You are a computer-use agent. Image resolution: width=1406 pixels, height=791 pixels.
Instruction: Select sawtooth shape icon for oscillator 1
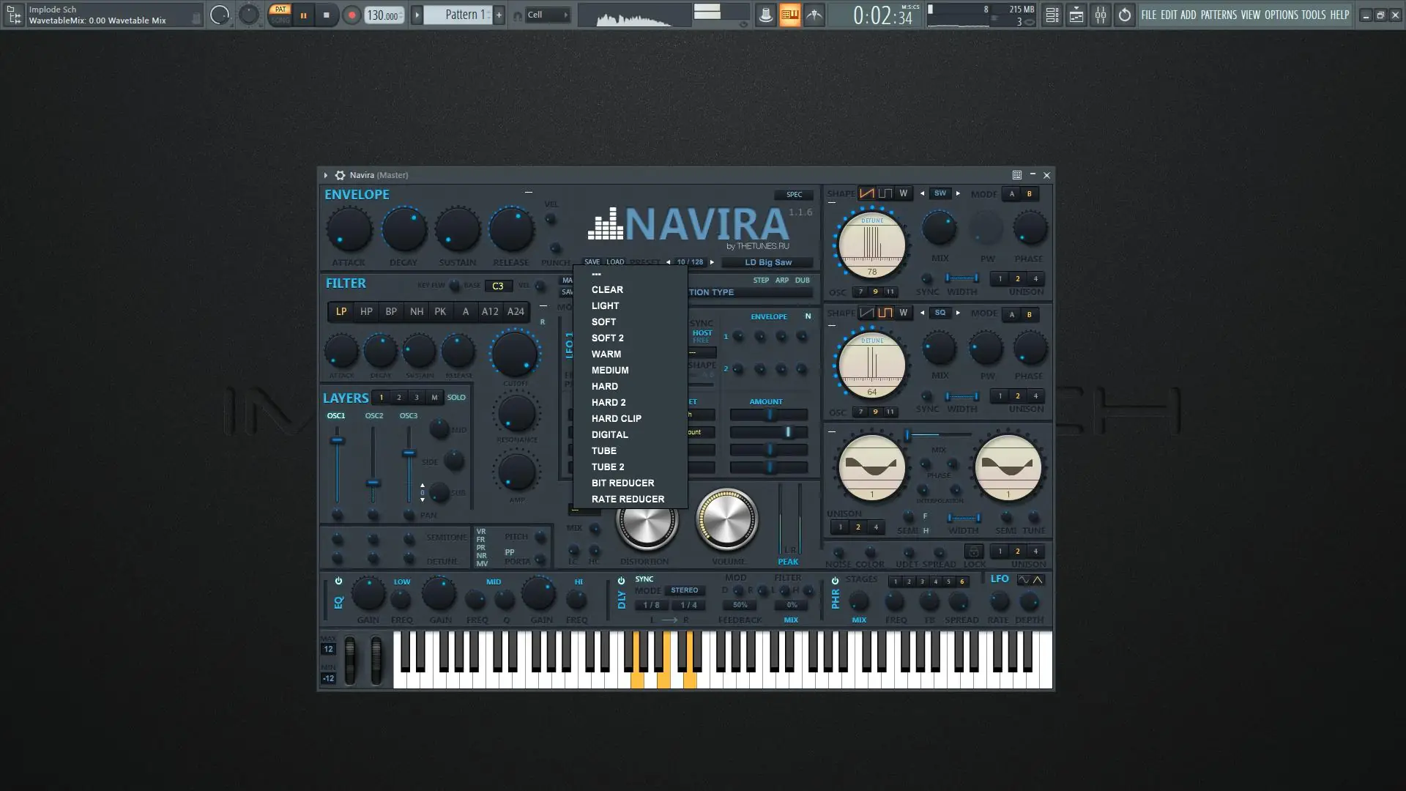(866, 193)
